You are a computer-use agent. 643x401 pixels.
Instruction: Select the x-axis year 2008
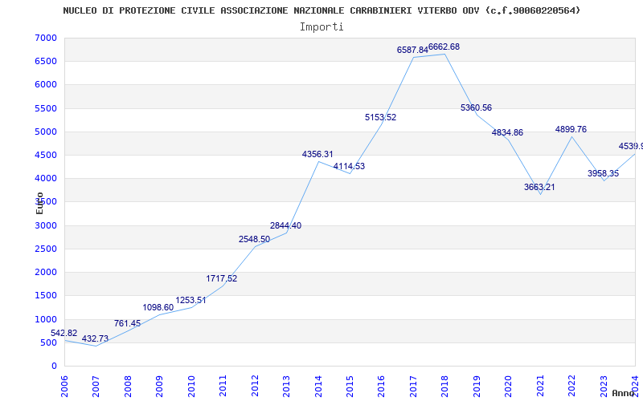point(128,387)
